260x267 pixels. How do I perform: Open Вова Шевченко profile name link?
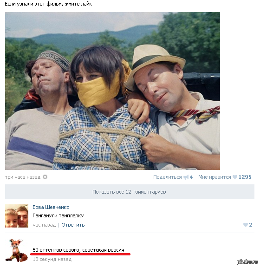click(51, 207)
